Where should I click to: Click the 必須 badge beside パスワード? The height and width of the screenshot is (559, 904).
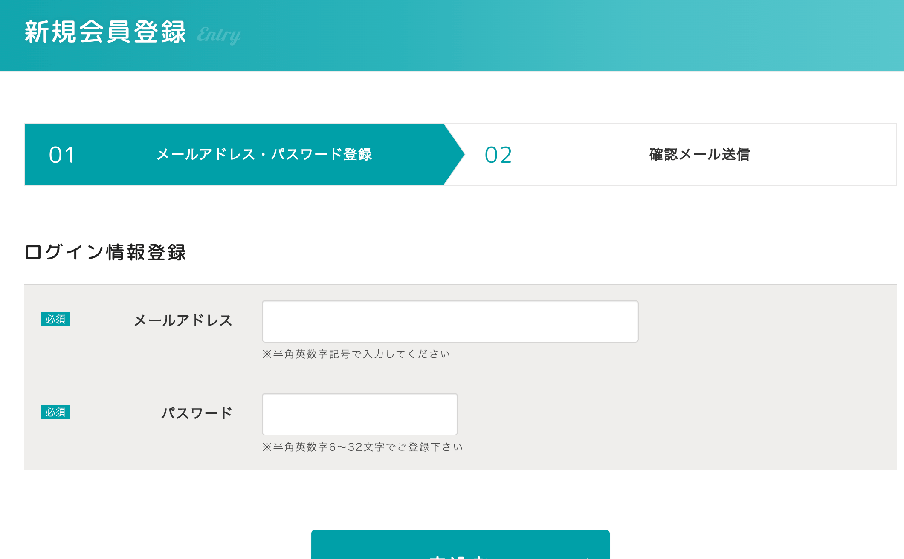click(x=55, y=412)
